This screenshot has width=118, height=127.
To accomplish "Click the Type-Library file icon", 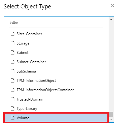I will click(13, 109).
